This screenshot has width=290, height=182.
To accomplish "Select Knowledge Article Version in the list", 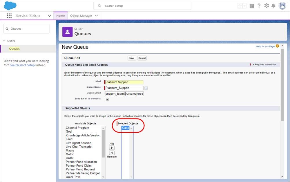I will click(83, 135).
